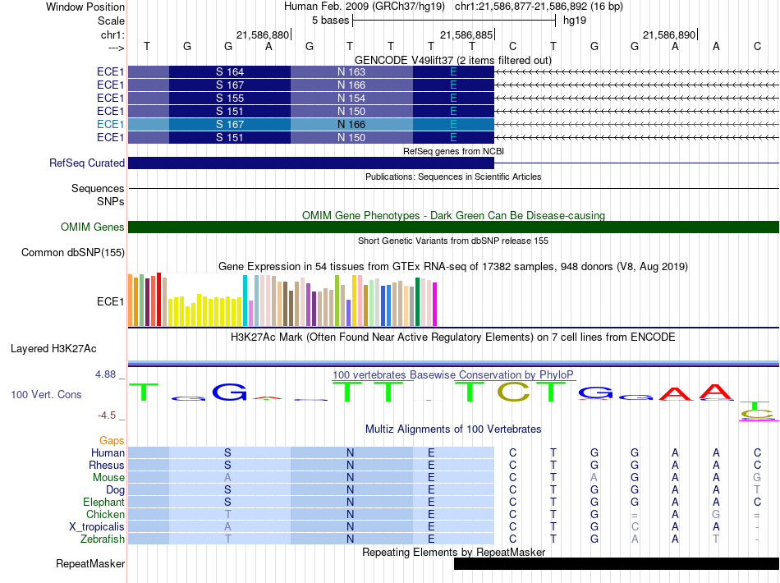780x583 pixels.
Task: Click the conservation minimum value '-4.5'
Action: (107, 415)
